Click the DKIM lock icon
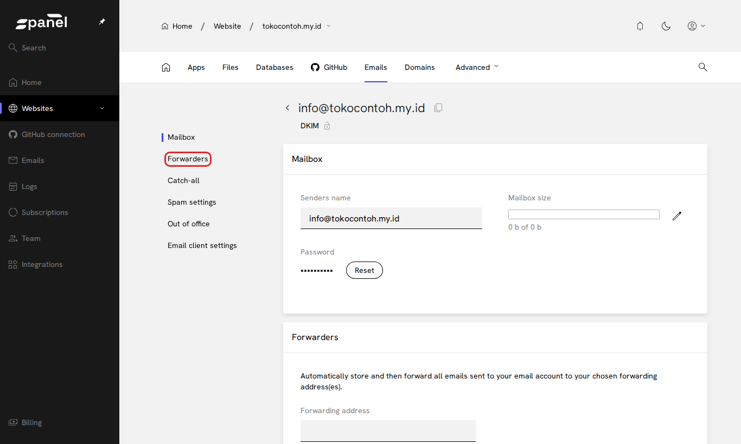 pos(327,126)
